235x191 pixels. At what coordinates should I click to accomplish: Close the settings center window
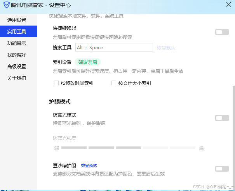point(228,5)
